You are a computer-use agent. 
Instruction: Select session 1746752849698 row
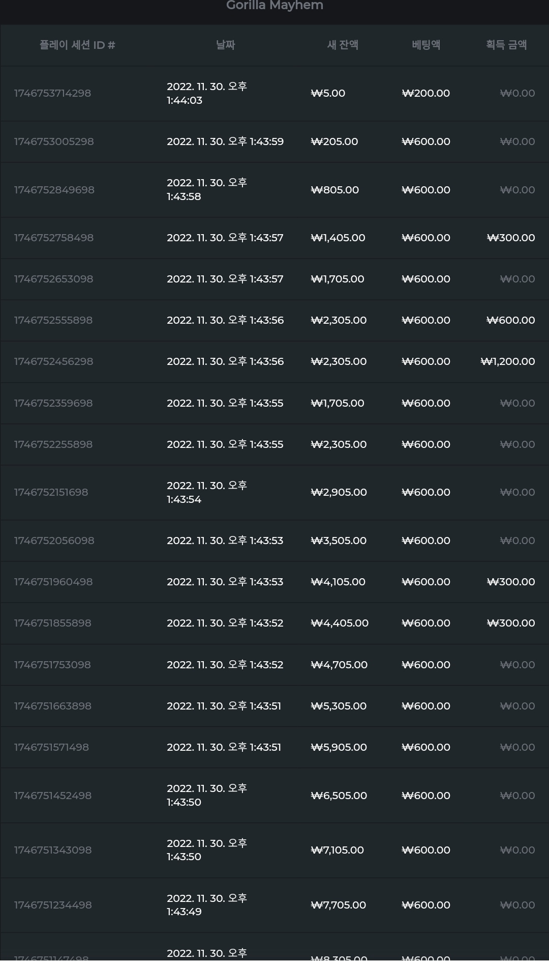point(274,190)
